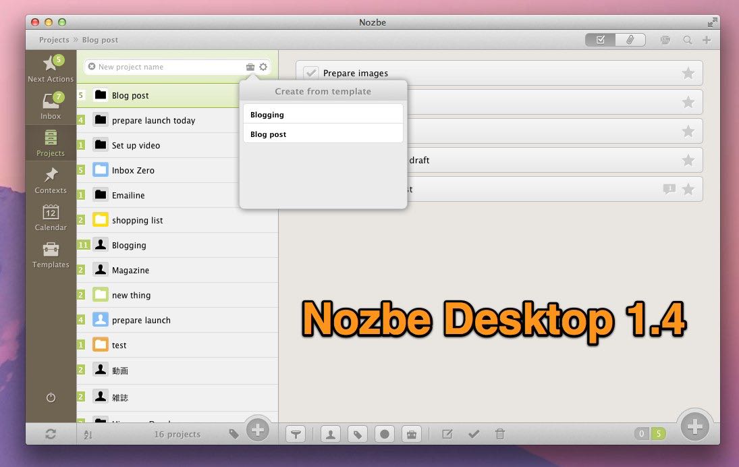Check off the Prepare images task
This screenshot has height=467, width=739.
[x=310, y=73]
